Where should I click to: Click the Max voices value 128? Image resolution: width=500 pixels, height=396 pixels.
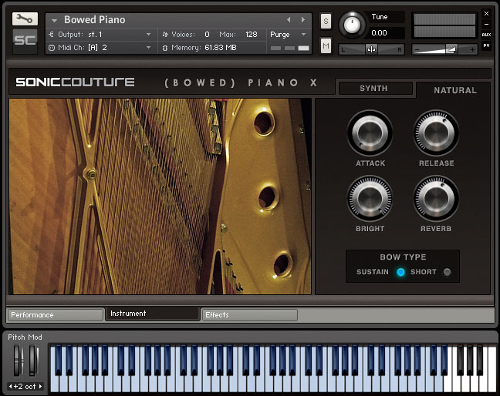(x=252, y=35)
